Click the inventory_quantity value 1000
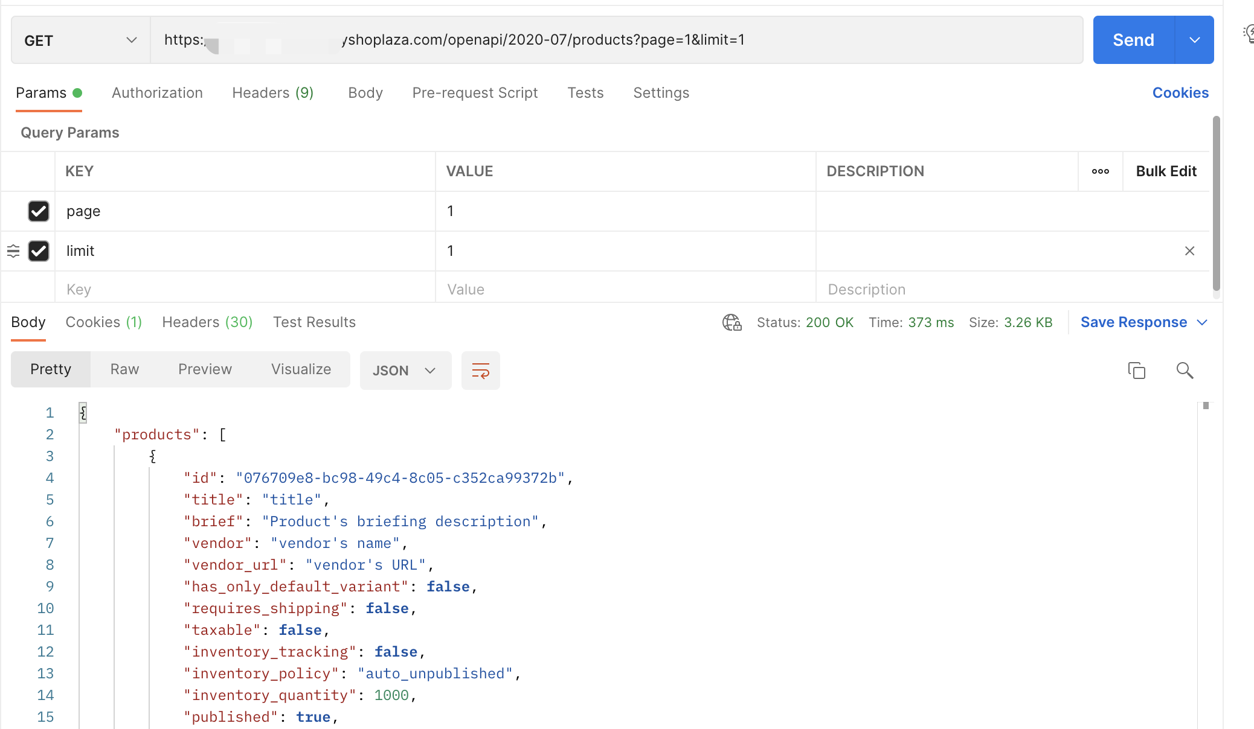This screenshot has height=729, width=1254. click(391, 695)
